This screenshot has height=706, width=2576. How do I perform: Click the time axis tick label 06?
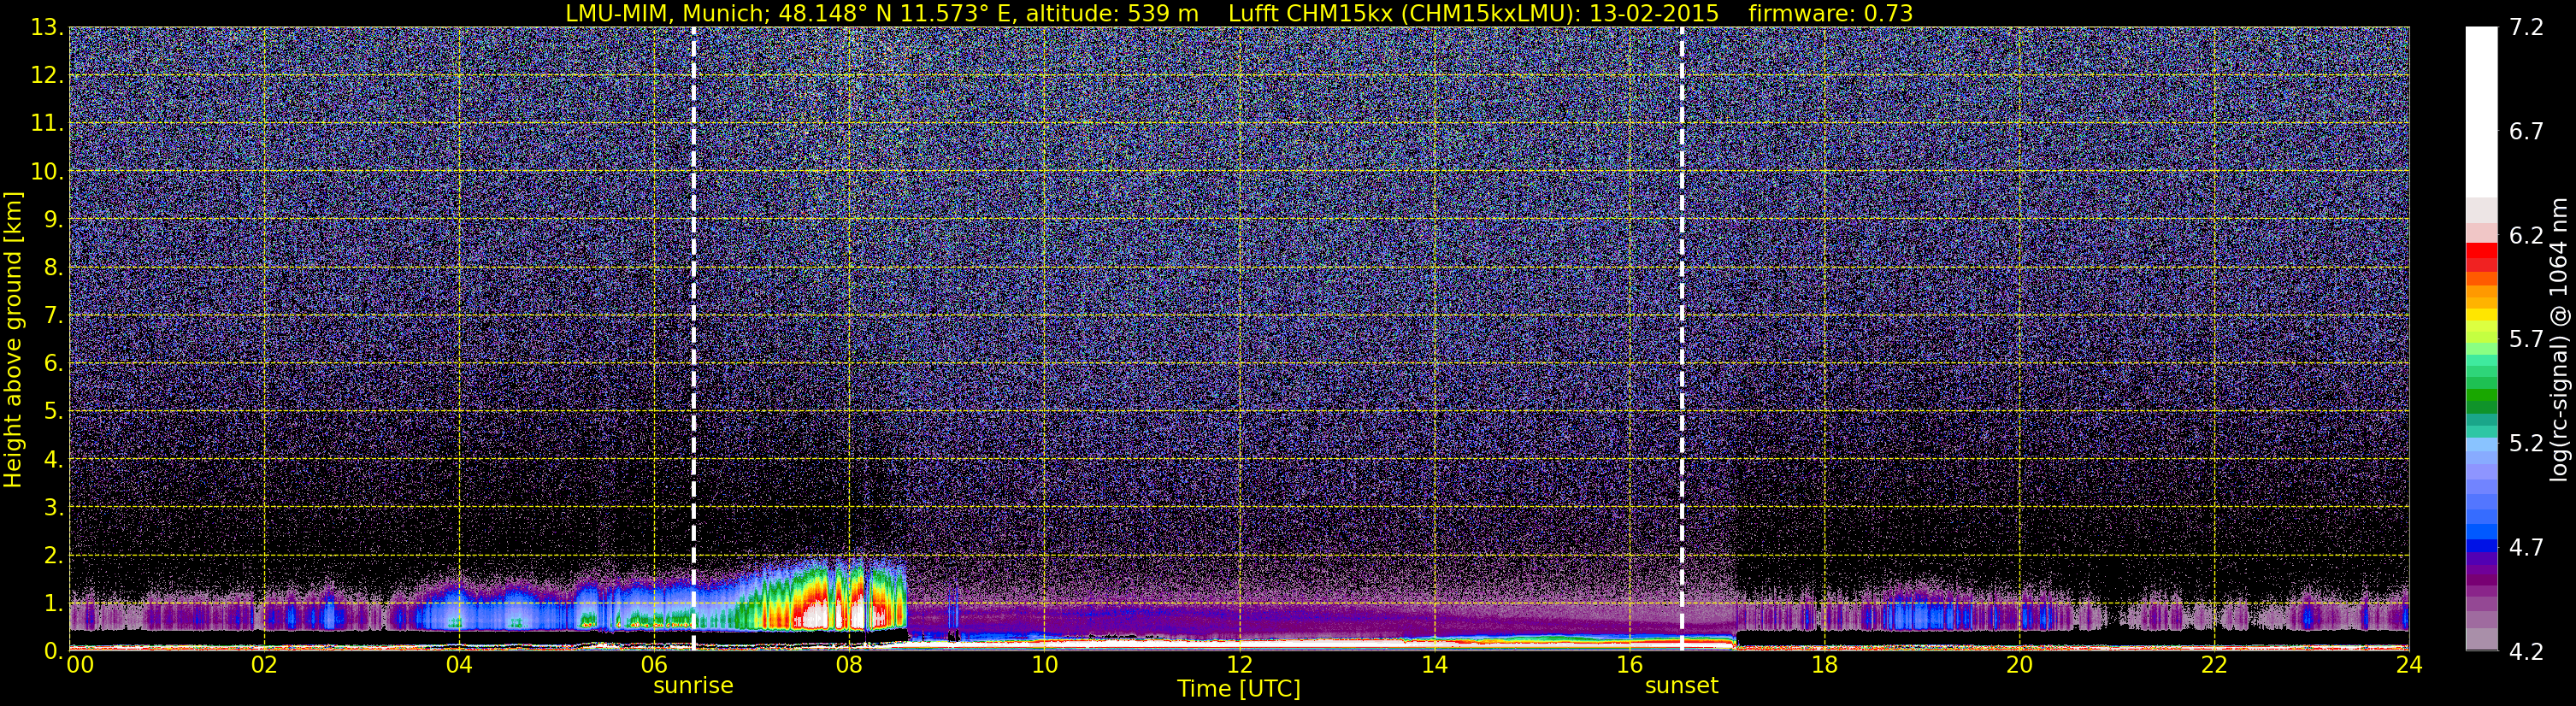(654, 665)
